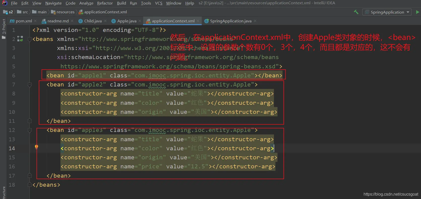Viewport: 421px width, 199px height.
Task: Click the src folder in breadcrumb
Action: coord(25,12)
